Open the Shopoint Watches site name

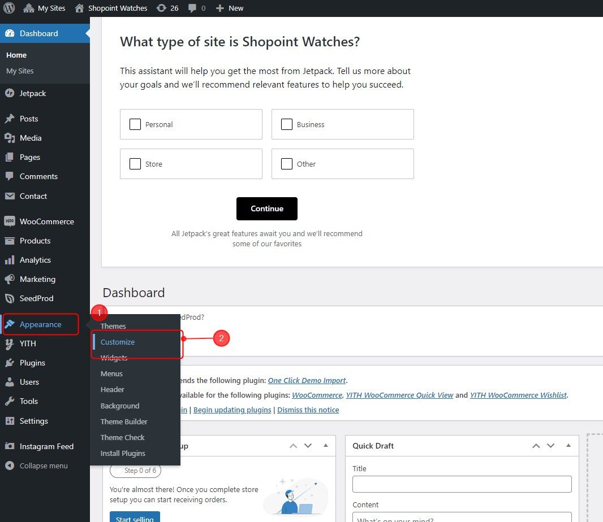click(x=118, y=8)
